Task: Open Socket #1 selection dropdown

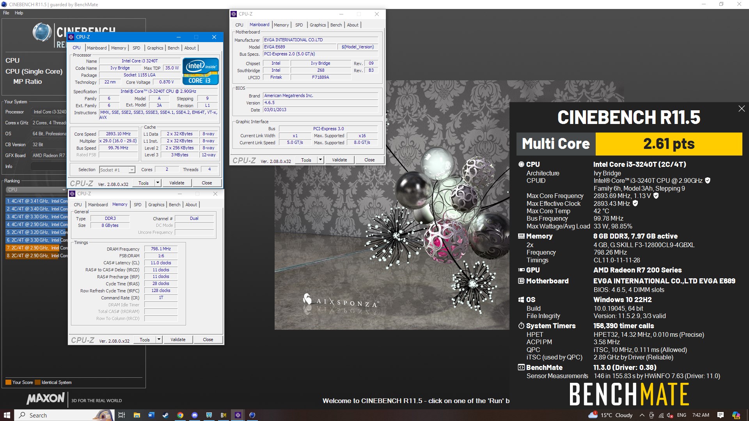Action: click(x=117, y=170)
